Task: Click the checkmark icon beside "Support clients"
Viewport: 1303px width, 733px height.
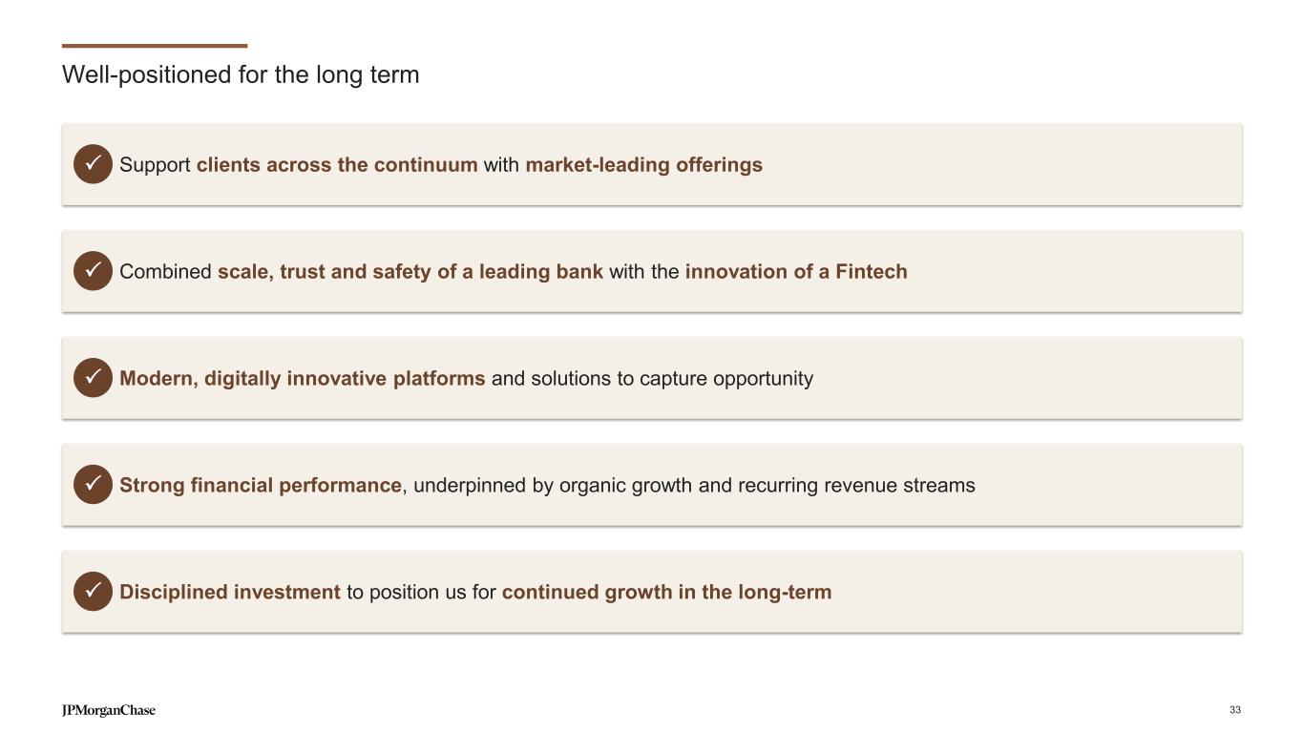Action: point(93,164)
